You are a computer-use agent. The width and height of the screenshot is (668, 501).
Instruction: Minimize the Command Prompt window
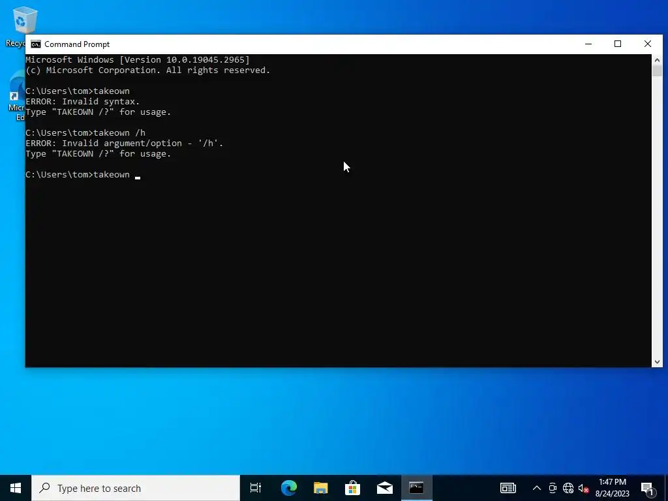pos(588,44)
